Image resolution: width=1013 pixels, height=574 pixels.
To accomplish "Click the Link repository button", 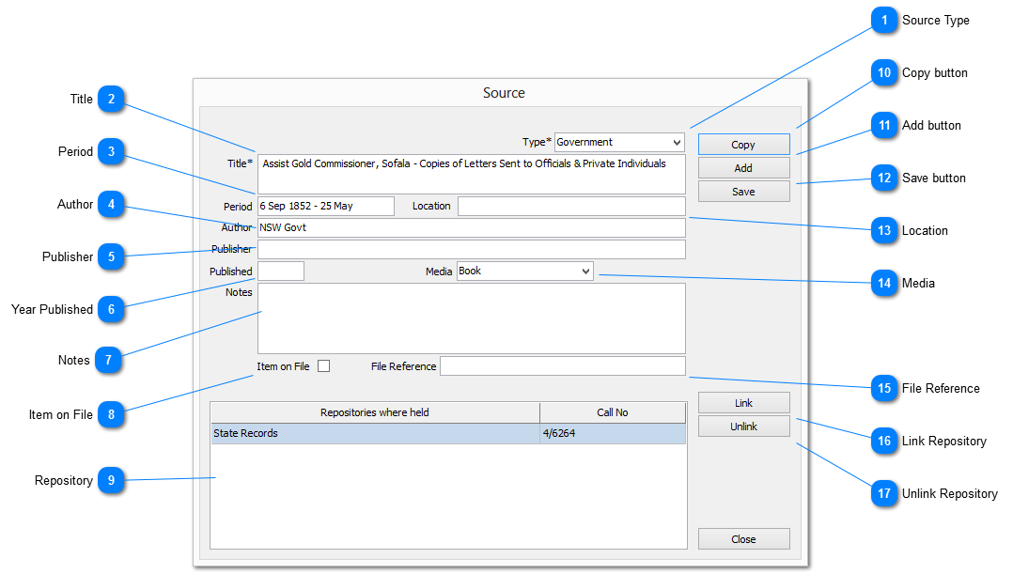I will coord(743,403).
